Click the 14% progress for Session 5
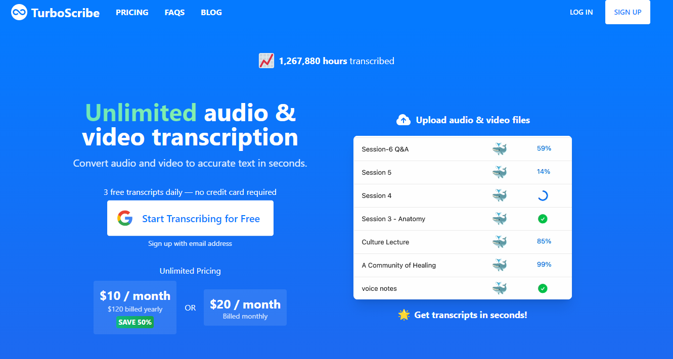 pyautogui.click(x=544, y=172)
